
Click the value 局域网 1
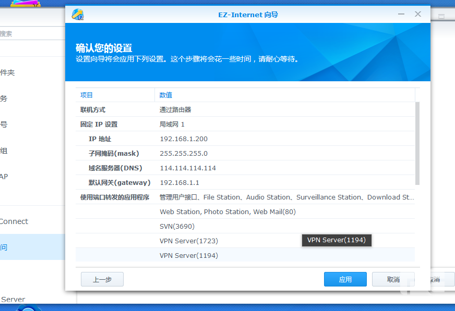172,124
